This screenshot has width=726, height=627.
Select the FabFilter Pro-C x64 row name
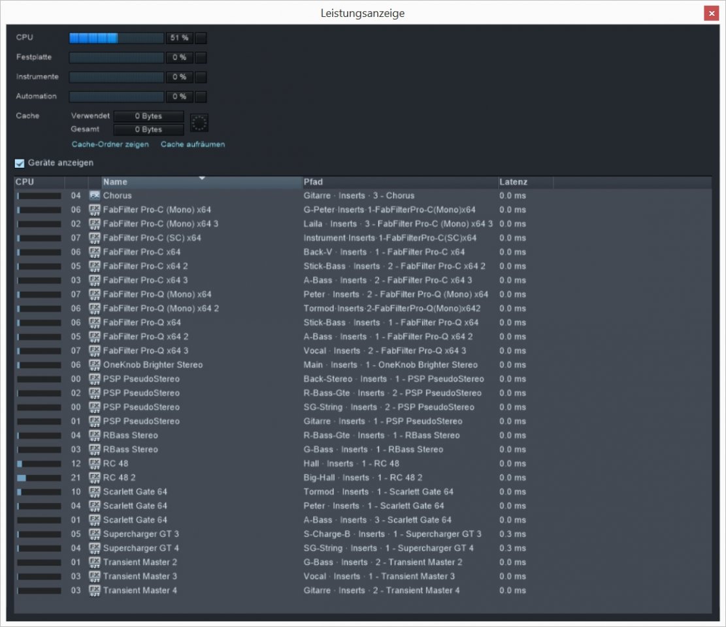pos(142,252)
